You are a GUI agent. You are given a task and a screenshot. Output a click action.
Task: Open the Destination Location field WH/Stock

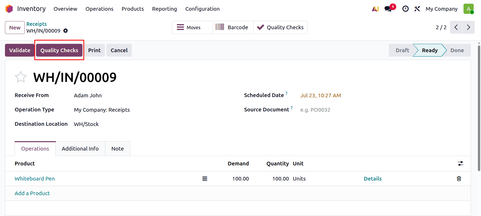(86, 124)
